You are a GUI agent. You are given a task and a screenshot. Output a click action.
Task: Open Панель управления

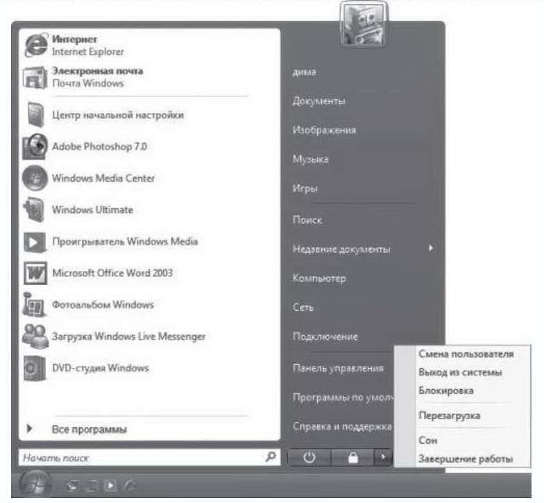pos(338,368)
